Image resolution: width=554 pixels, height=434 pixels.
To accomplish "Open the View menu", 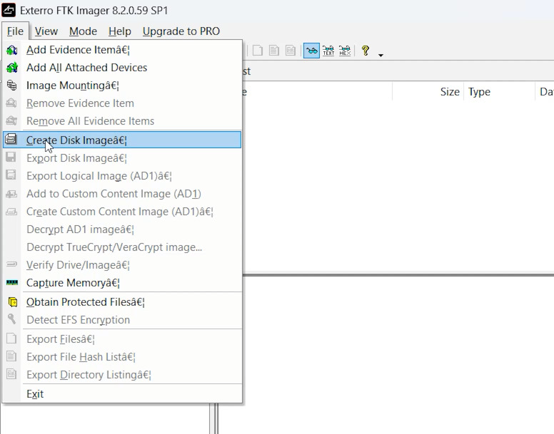I will [x=46, y=31].
